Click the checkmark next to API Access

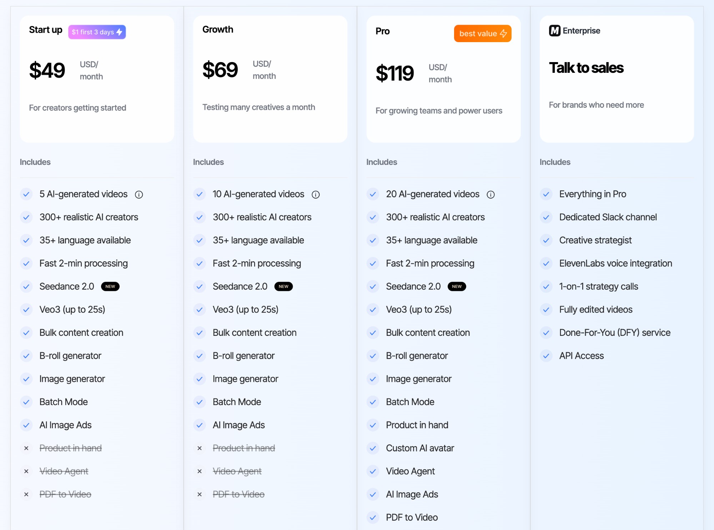click(x=546, y=356)
